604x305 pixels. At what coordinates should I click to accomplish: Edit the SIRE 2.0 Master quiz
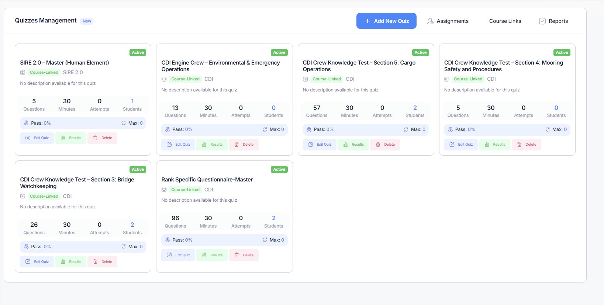point(37,138)
